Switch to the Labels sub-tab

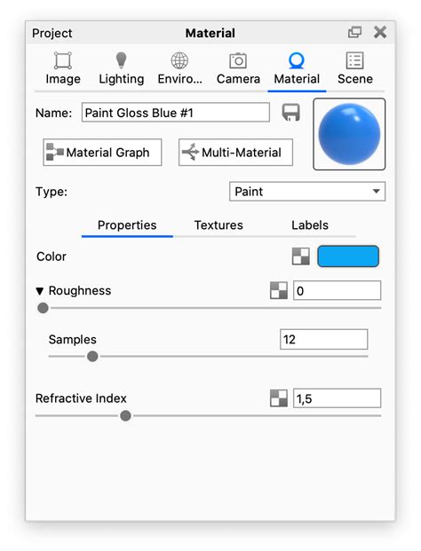(310, 225)
